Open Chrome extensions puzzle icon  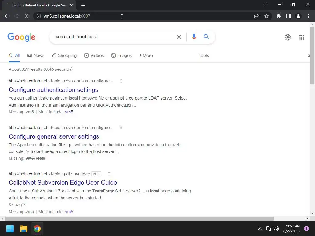pos(279,16)
